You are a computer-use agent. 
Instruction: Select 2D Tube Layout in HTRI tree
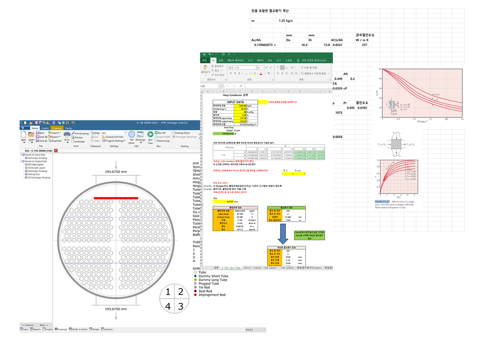click(34, 165)
